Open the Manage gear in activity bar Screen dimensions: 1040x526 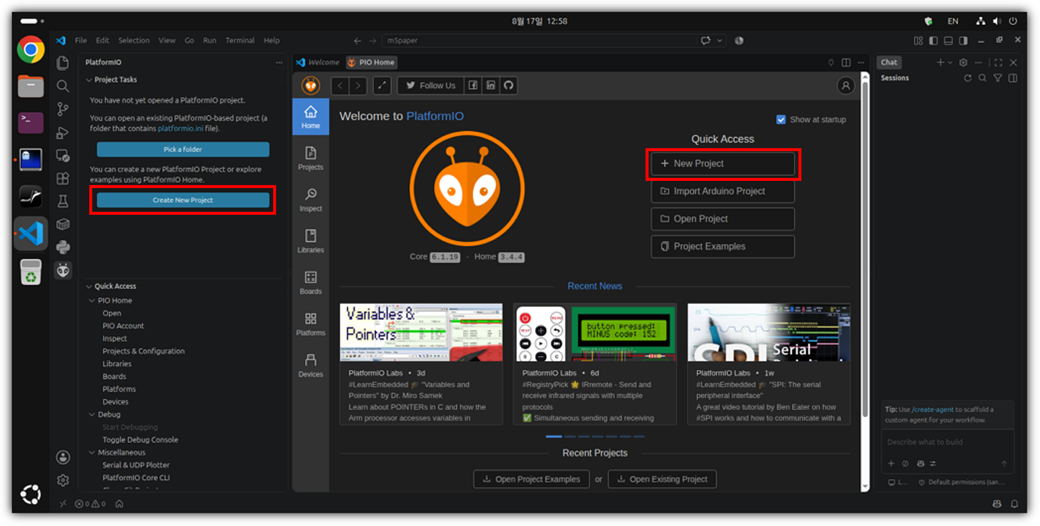point(62,480)
